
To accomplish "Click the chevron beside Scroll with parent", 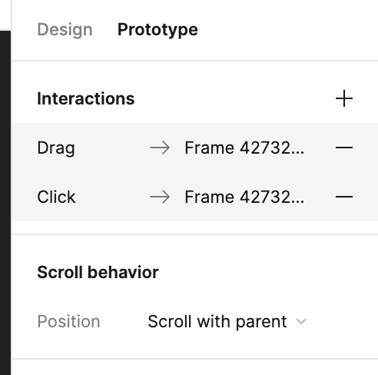I will point(301,321).
